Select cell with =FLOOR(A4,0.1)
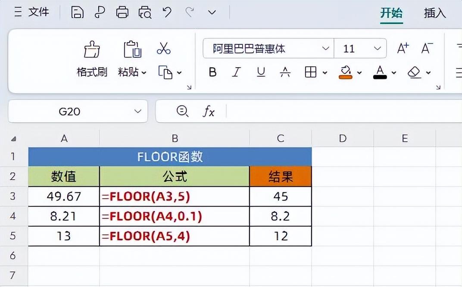The image size is (462, 287). [x=175, y=216]
